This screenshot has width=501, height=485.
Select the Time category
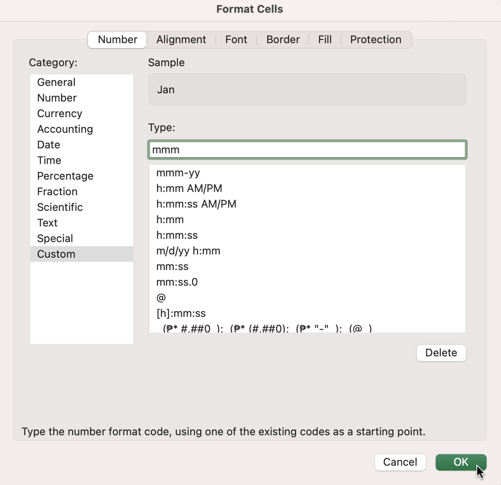[82, 160]
